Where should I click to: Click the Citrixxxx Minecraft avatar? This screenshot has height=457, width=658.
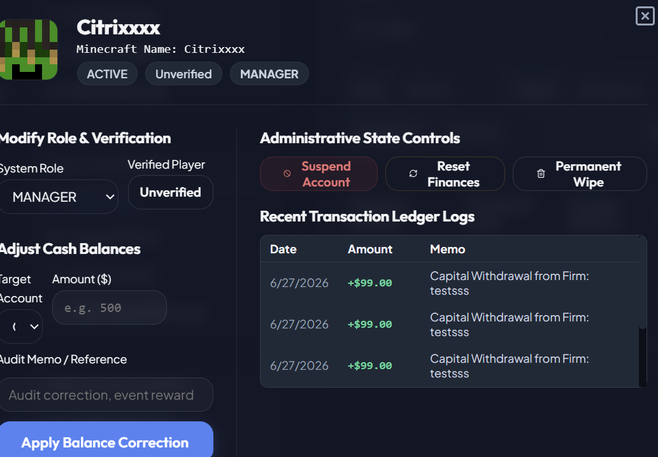point(29,50)
